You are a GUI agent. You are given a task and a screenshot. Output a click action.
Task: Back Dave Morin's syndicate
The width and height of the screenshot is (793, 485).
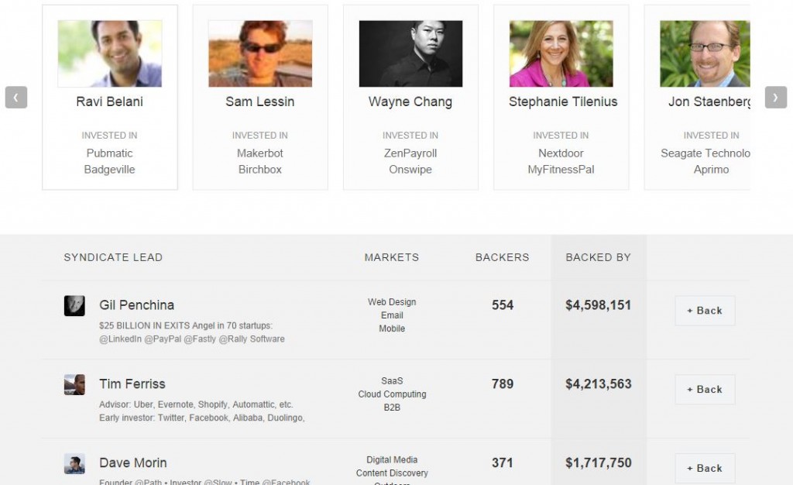pyautogui.click(x=705, y=468)
